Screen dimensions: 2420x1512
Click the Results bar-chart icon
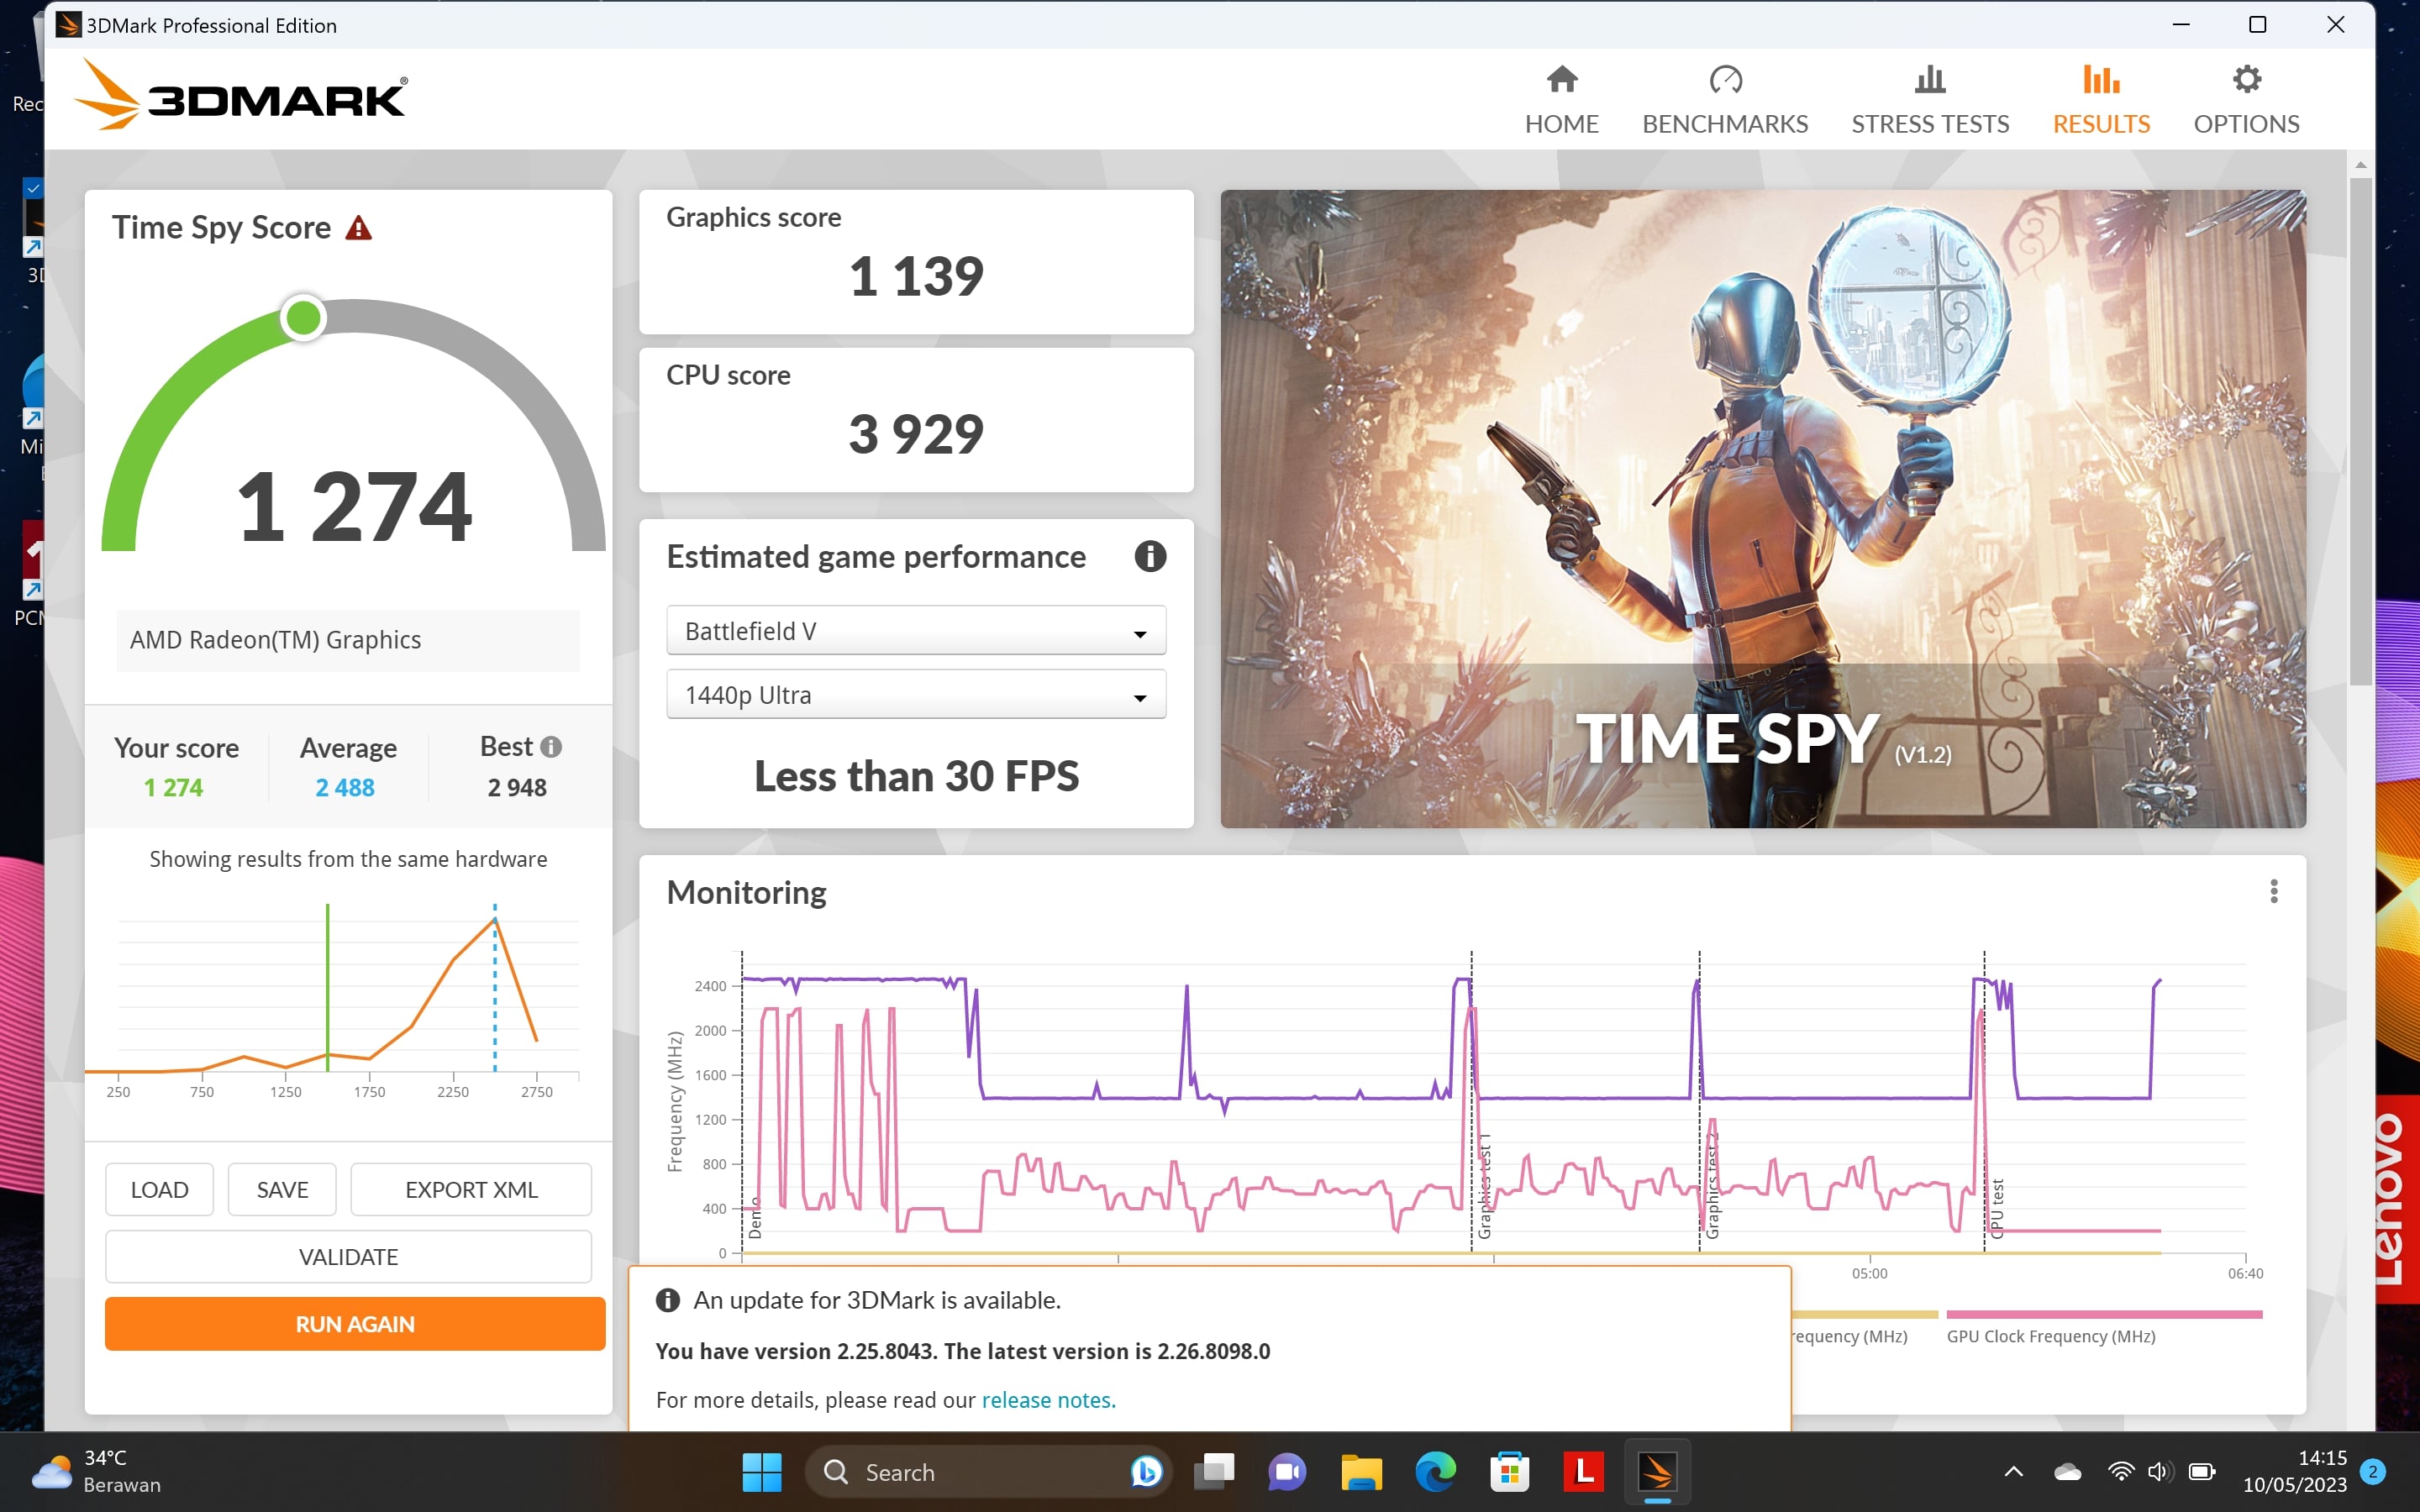pos(2101,78)
